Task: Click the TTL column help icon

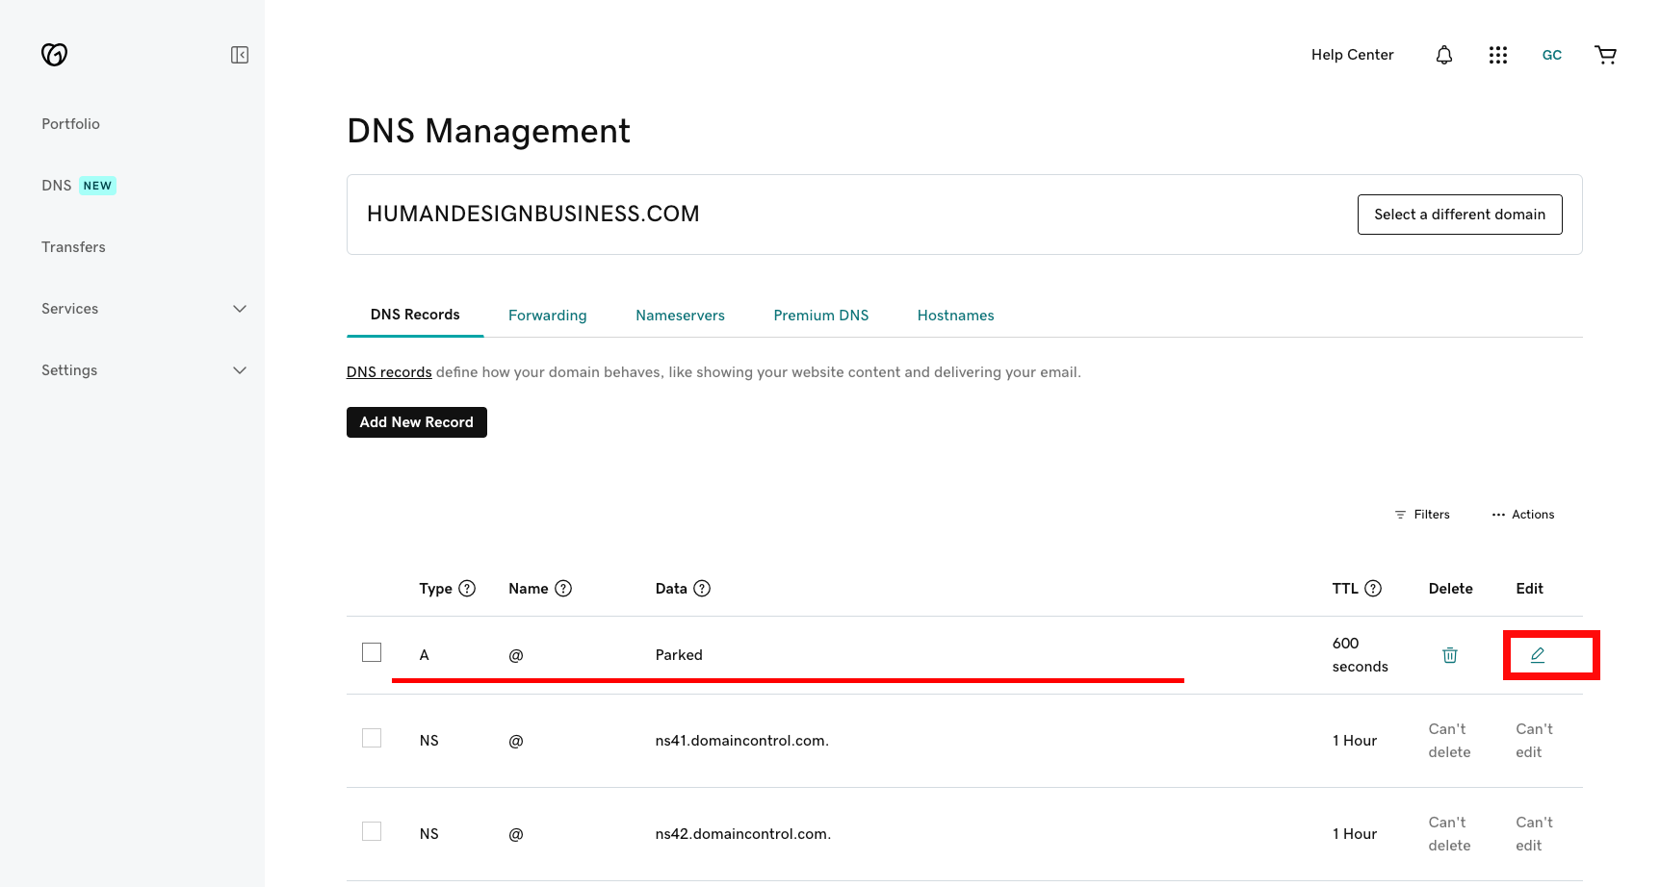Action: click(x=1373, y=589)
